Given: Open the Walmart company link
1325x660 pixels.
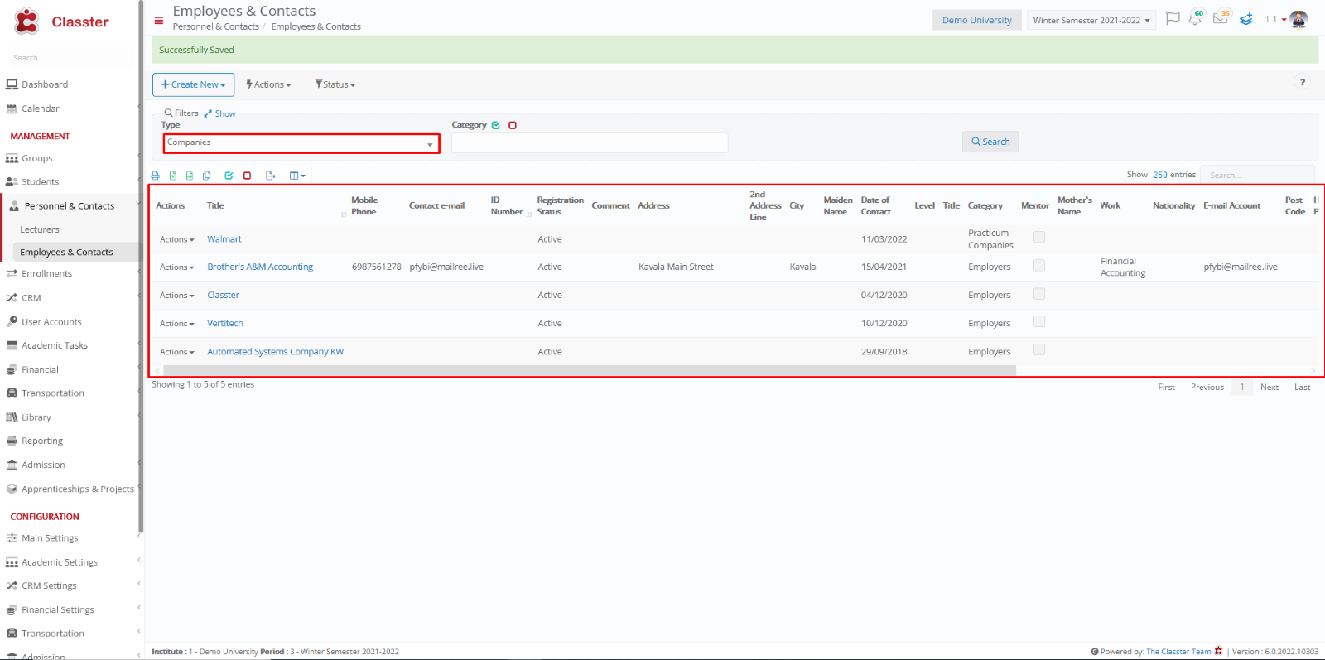Looking at the screenshot, I should [x=224, y=239].
